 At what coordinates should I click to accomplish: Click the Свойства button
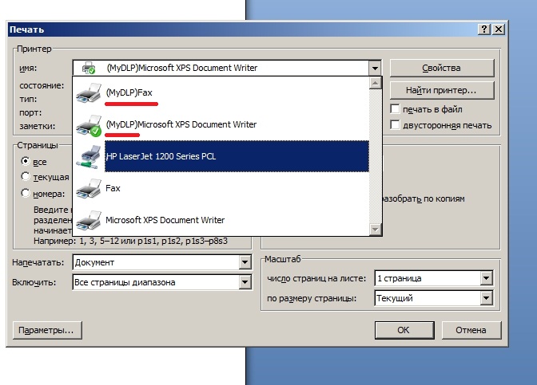coord(442,68)
